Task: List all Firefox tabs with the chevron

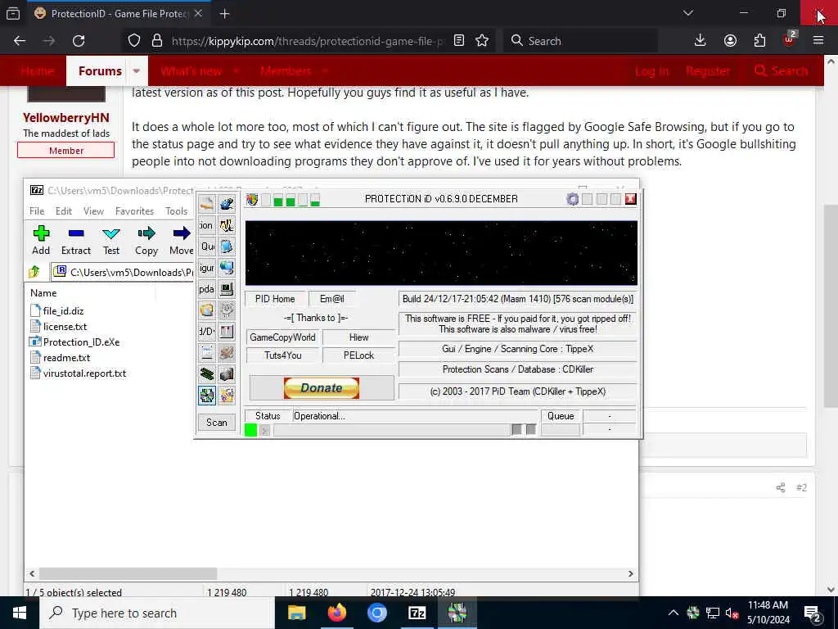Action: pos(687,13)
